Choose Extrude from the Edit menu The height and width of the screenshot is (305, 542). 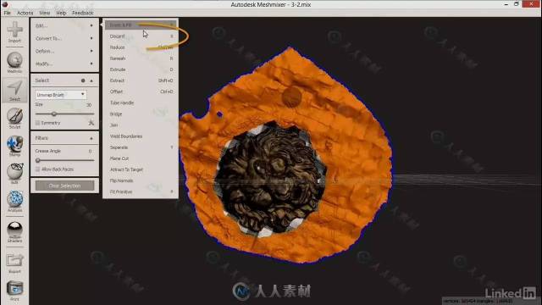point(141,69)
